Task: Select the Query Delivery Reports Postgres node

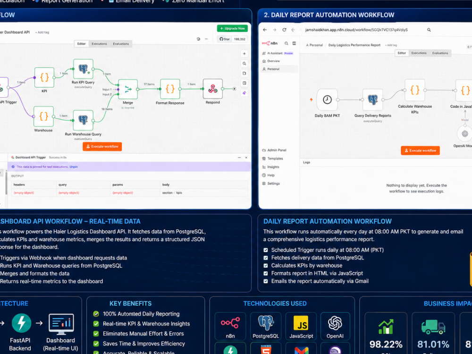Action: pos(373,100)
